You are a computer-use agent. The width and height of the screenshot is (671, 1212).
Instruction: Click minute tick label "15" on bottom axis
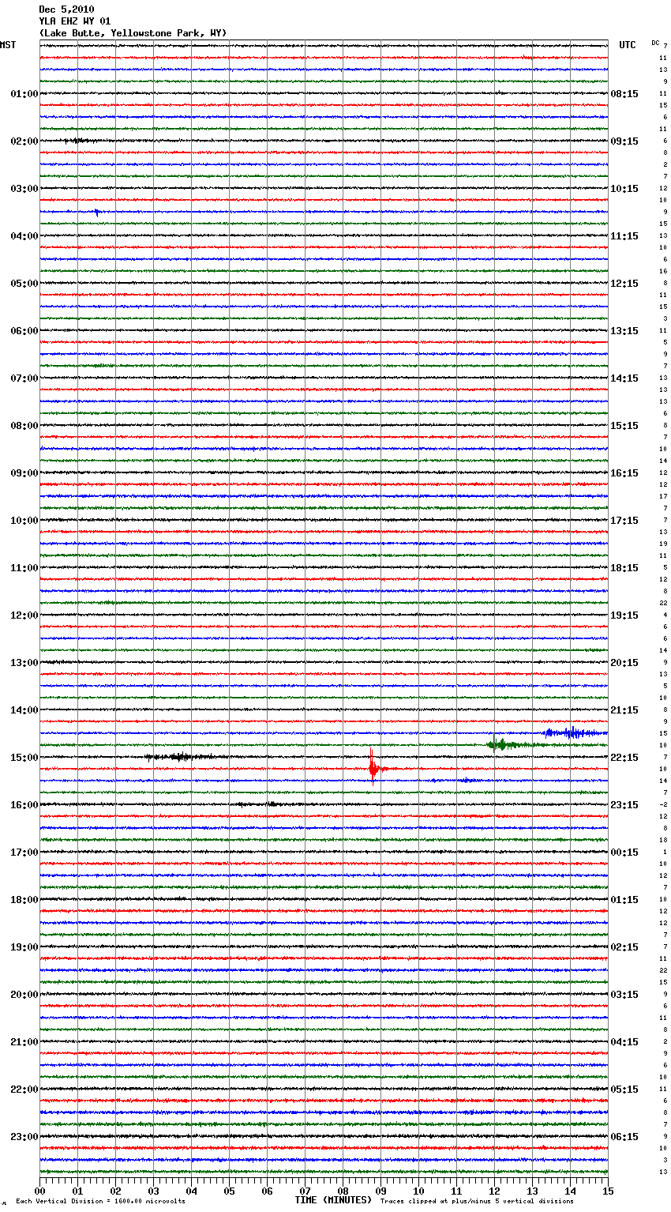click(x=608, y=1191)
